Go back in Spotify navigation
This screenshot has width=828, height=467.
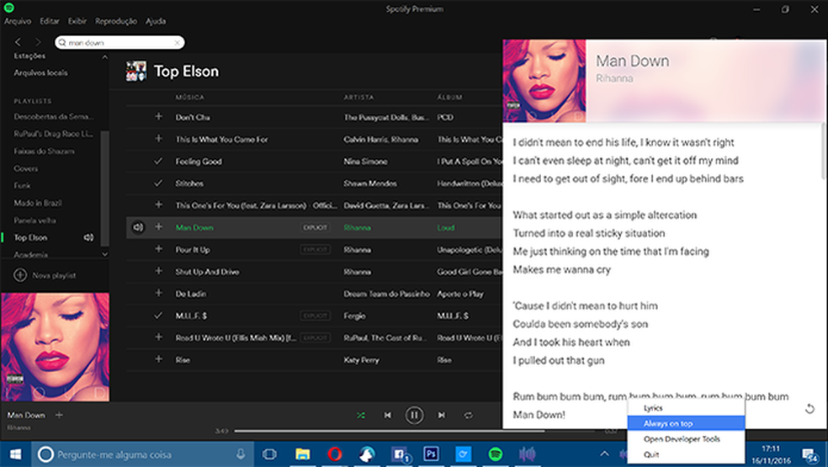18,42
